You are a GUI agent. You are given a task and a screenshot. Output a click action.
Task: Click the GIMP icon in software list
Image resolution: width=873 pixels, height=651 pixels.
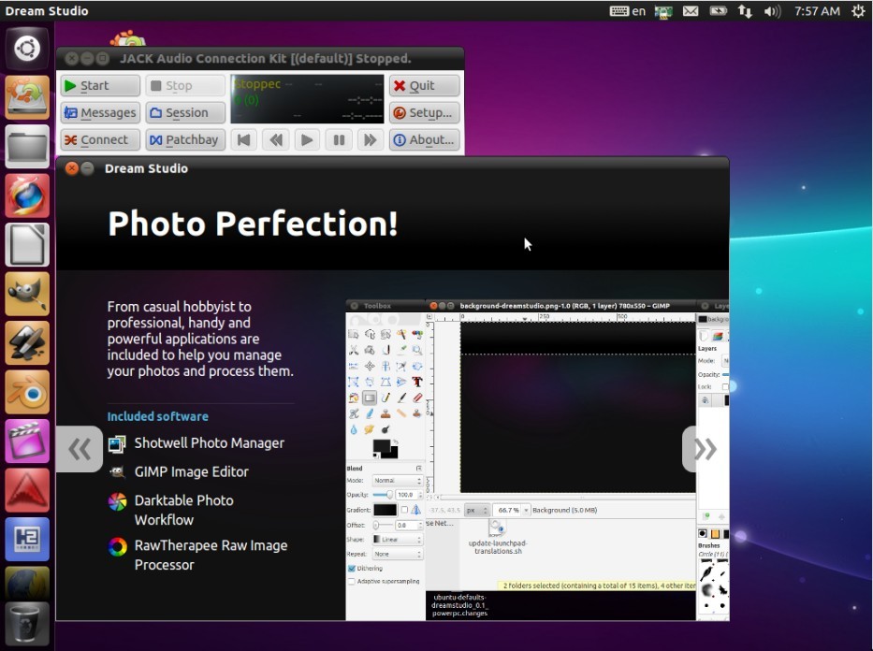point(117,472)
